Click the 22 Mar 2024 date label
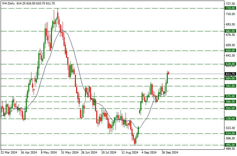 click(9, 153)
